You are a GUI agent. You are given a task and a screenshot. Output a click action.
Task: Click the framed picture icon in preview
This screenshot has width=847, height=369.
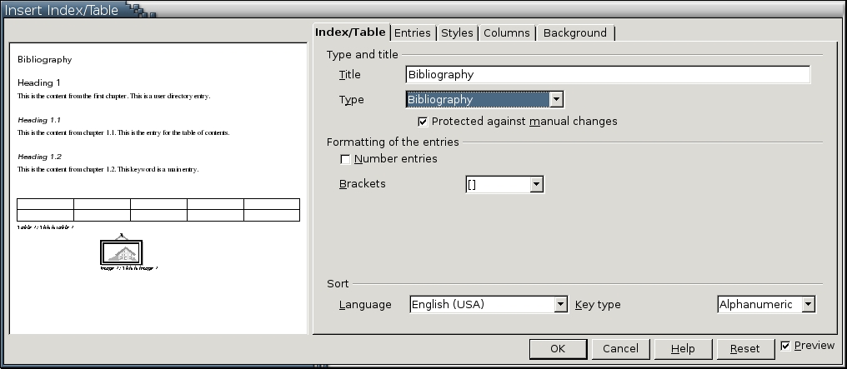pos(122,252)
